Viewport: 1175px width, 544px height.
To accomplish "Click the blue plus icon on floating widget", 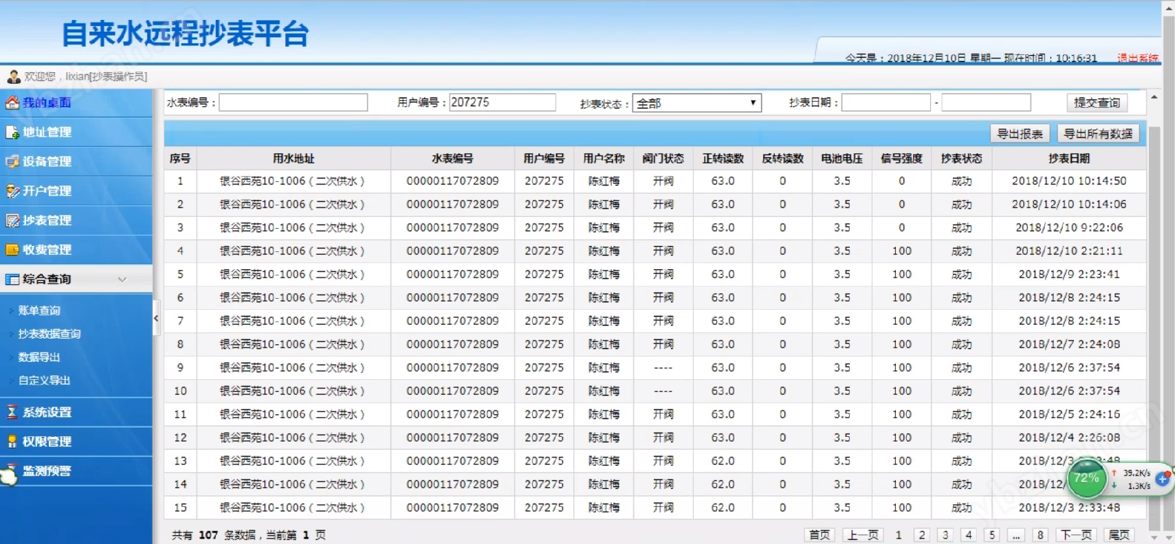I will [1163, 479].
